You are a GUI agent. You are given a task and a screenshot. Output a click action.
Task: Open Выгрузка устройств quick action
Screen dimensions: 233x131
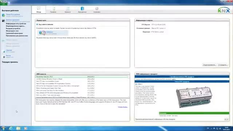click(13, 28)
